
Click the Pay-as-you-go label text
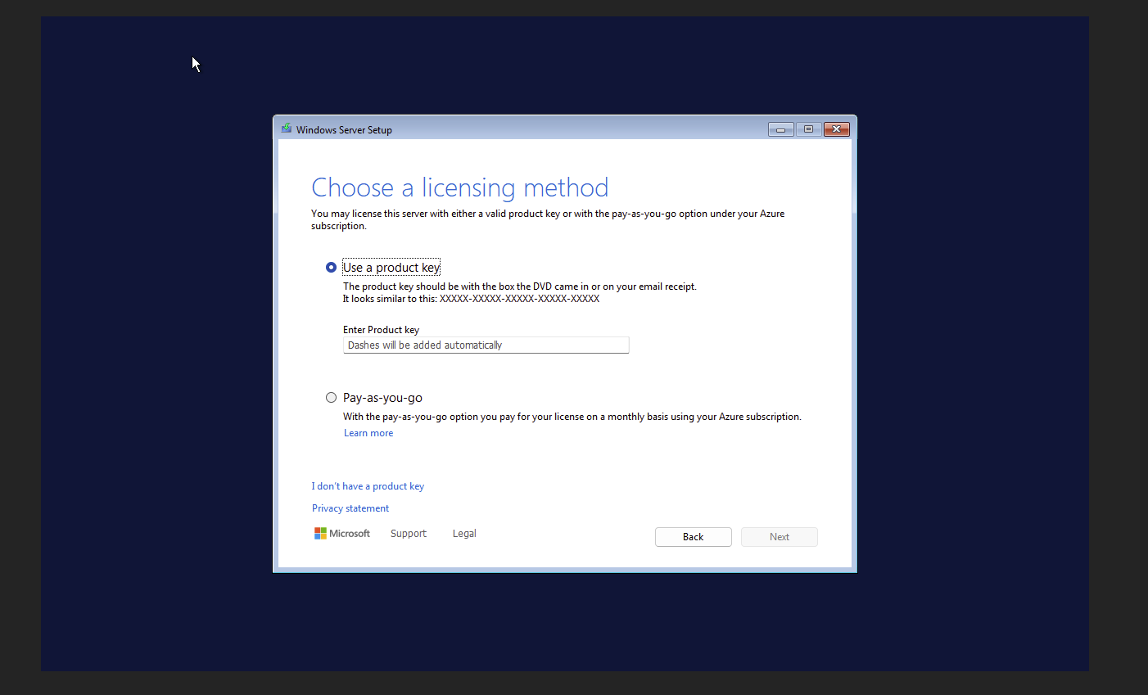(x=382, y=397)
